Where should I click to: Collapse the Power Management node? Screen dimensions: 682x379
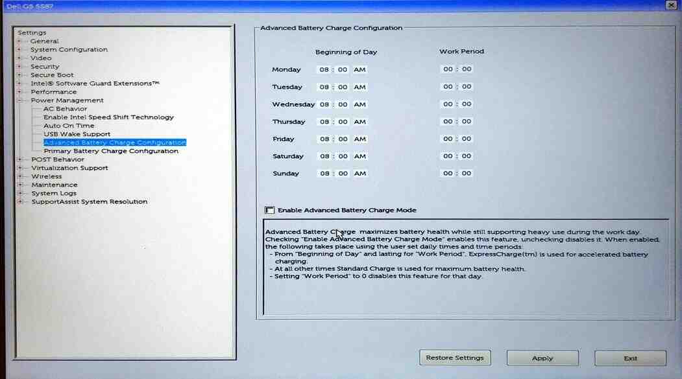19,100
